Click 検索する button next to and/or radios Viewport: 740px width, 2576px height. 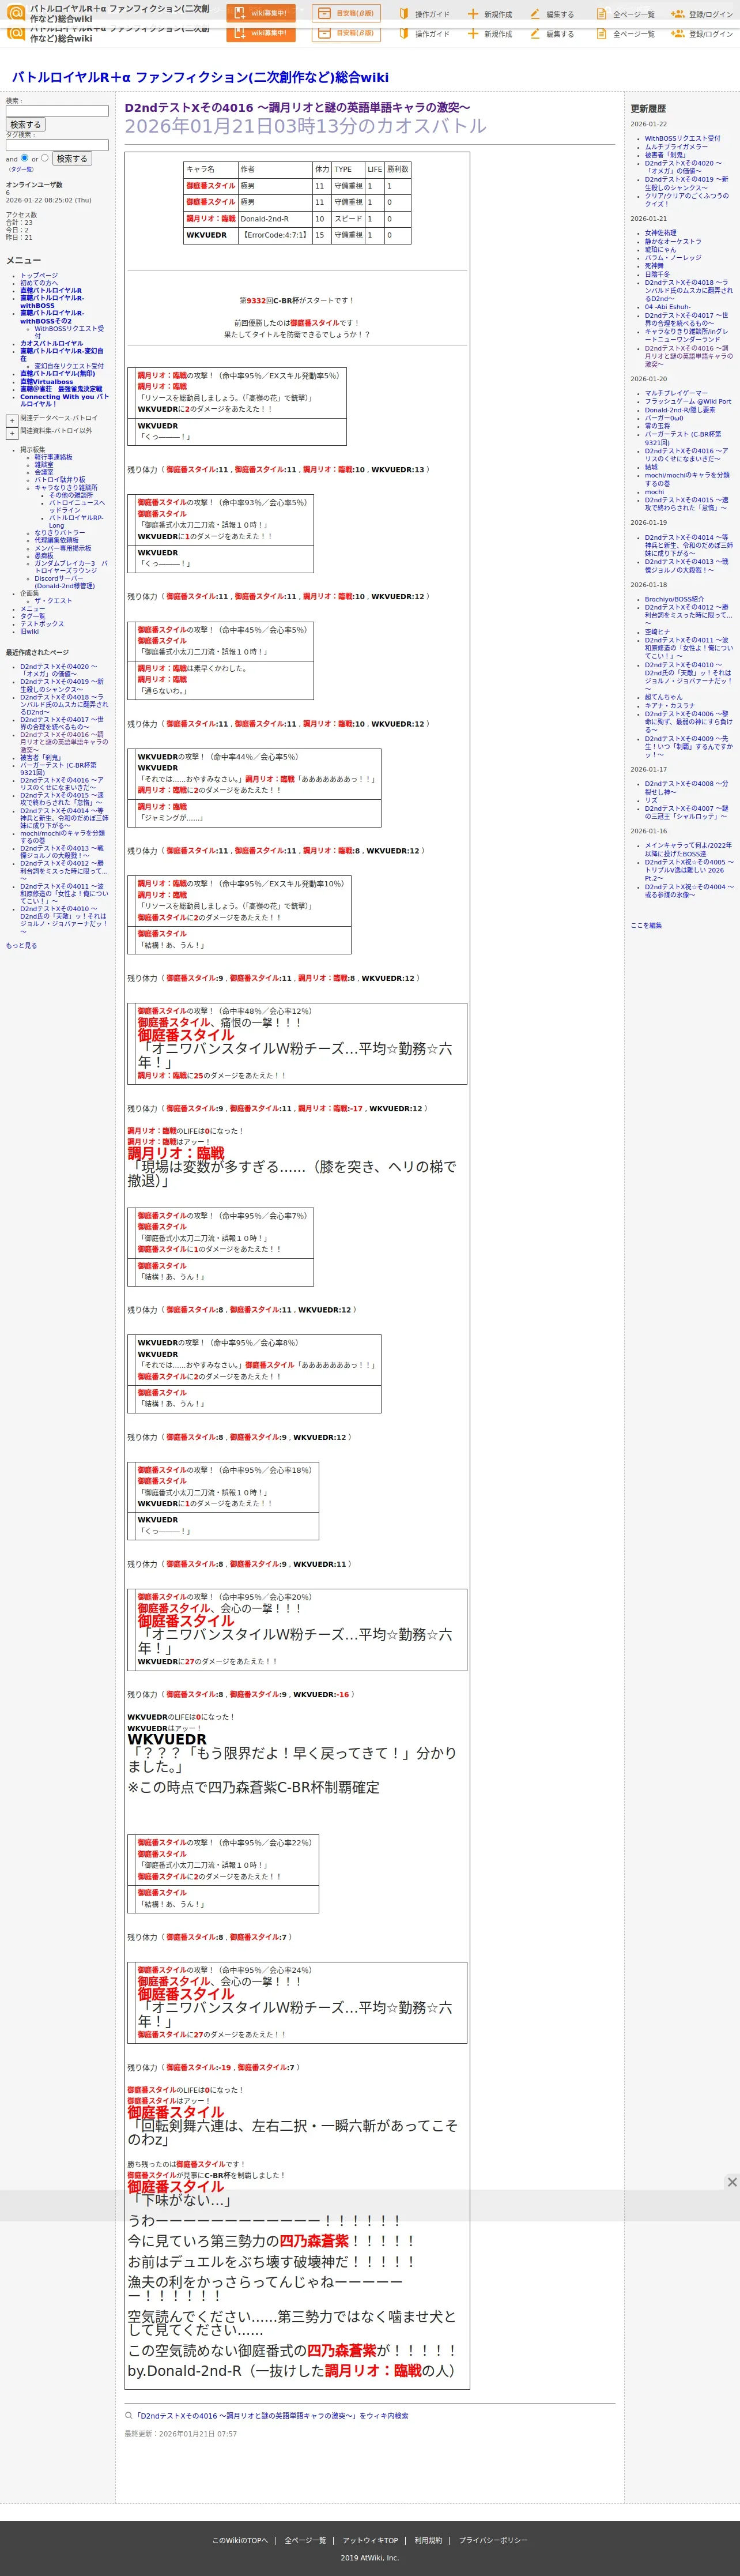point(72,158)
